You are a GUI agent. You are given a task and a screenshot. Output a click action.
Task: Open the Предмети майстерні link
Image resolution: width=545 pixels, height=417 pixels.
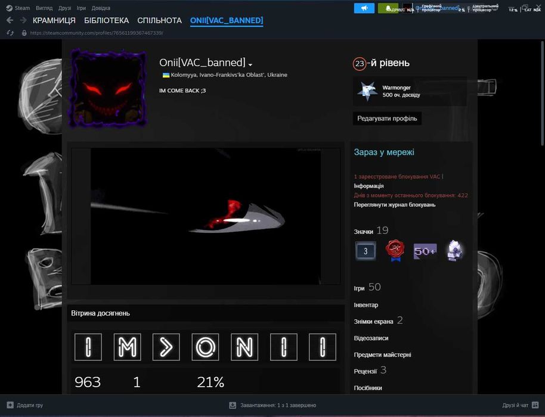pyautogui.click(x=382, y=354)
